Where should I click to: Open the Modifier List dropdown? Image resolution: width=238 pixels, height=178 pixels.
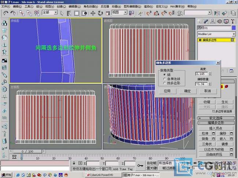pyautogui.click(x=216, y=34)
